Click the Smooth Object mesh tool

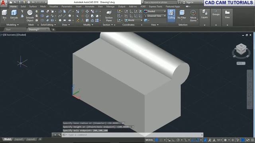coord(30,16)
